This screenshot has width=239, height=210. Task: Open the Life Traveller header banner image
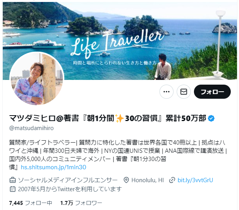pyautogui.click(x=120, y=41)
